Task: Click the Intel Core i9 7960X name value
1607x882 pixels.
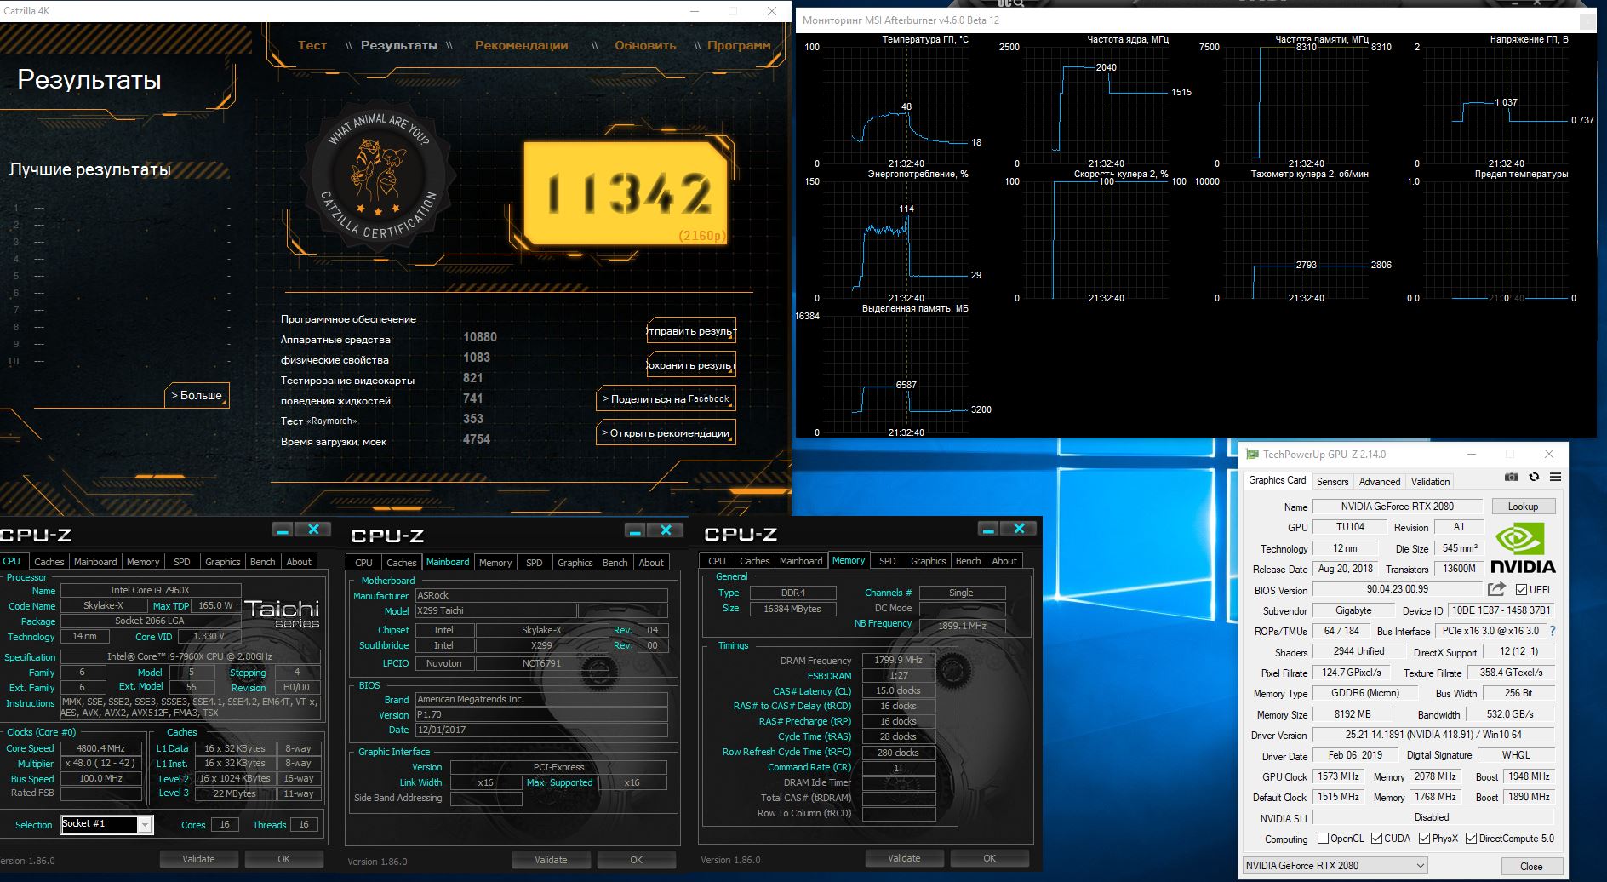Action: pyautogui.click(x=151, y=590)
